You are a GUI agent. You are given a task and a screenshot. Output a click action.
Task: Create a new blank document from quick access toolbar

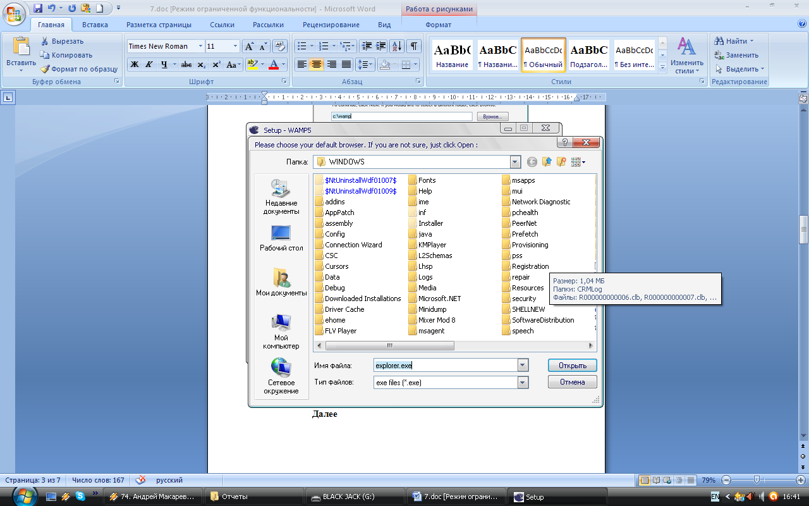[x=99, y=9]
